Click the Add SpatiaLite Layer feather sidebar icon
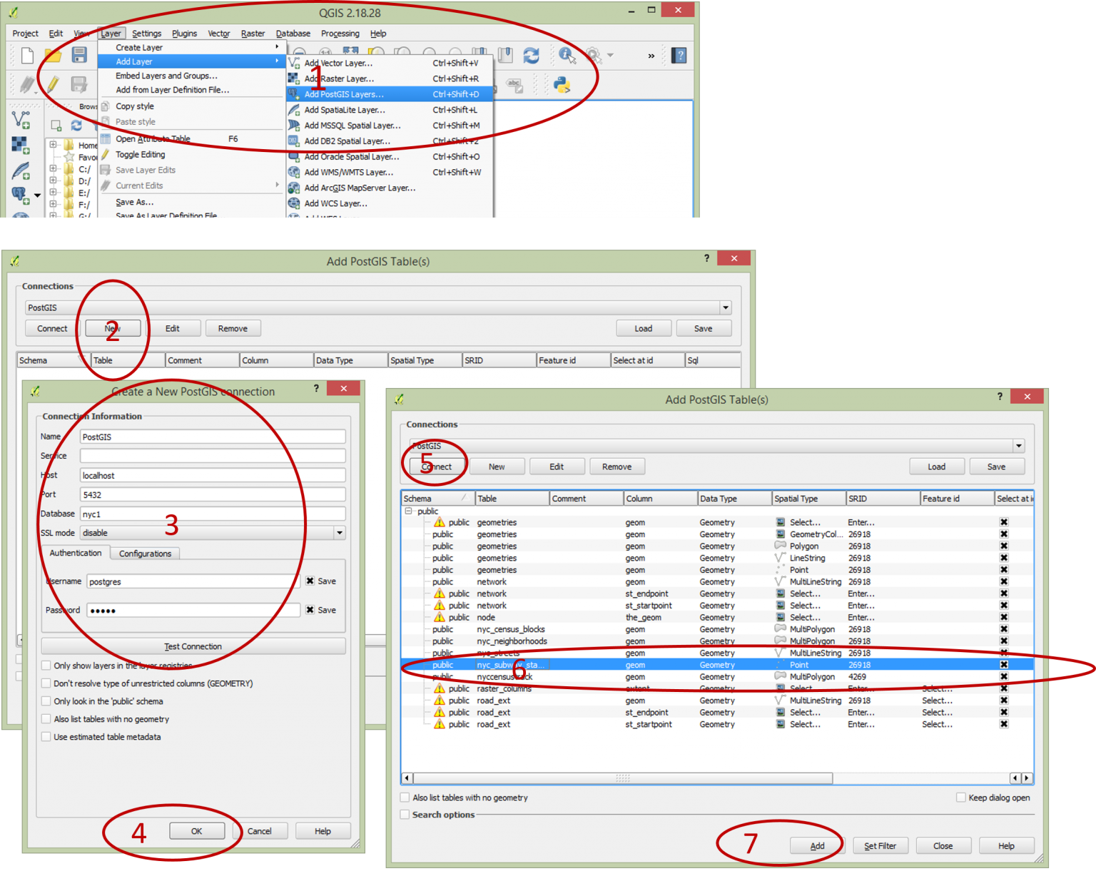Viewport: 1096px width, 881px height. coord(21,171)
